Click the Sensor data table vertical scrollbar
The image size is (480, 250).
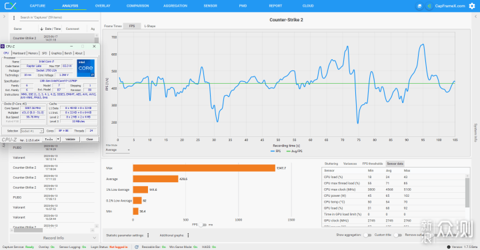coord(467,193)
